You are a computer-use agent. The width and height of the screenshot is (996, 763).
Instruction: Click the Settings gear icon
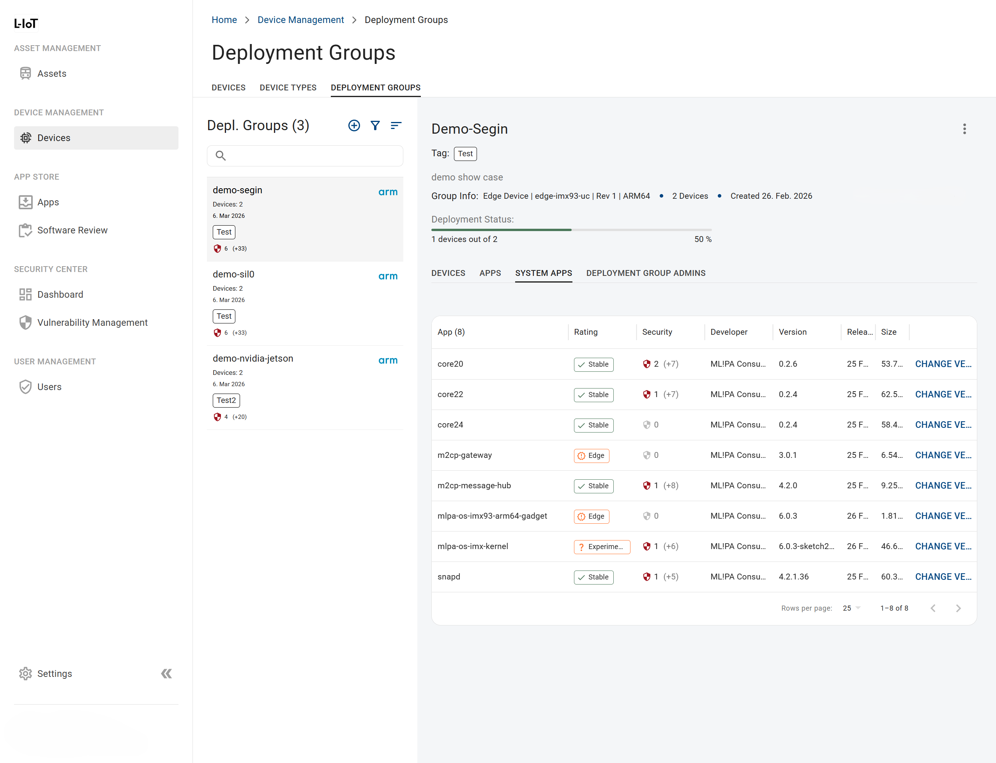tap(25, 673)
